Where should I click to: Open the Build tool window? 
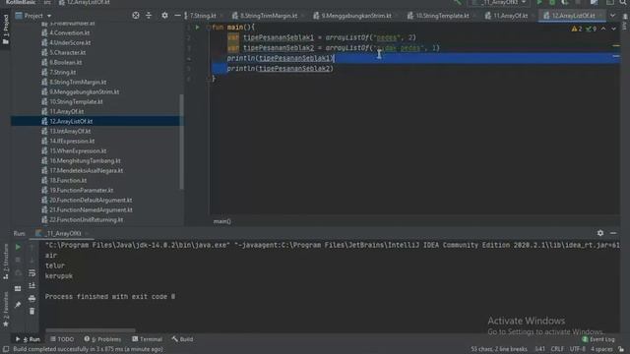[182, 339]
